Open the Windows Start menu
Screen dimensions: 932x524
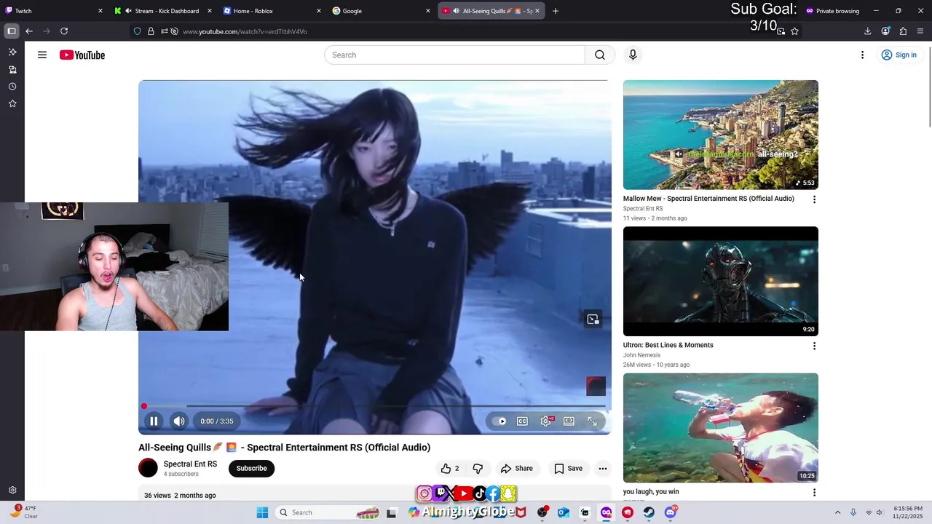click(x=262, y=512)
